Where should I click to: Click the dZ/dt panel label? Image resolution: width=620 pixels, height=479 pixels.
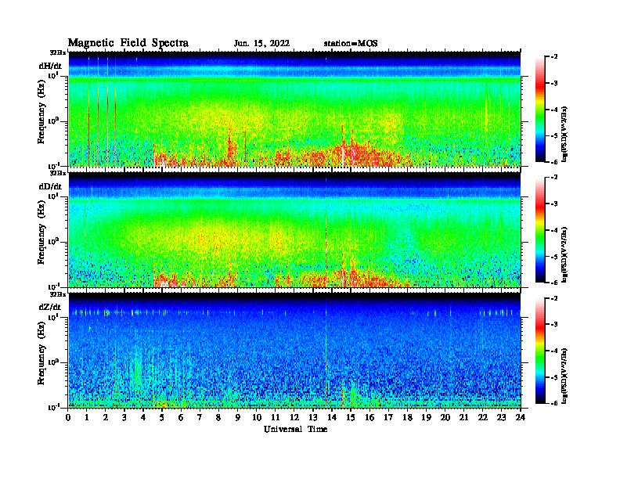(x=50, y=307)
